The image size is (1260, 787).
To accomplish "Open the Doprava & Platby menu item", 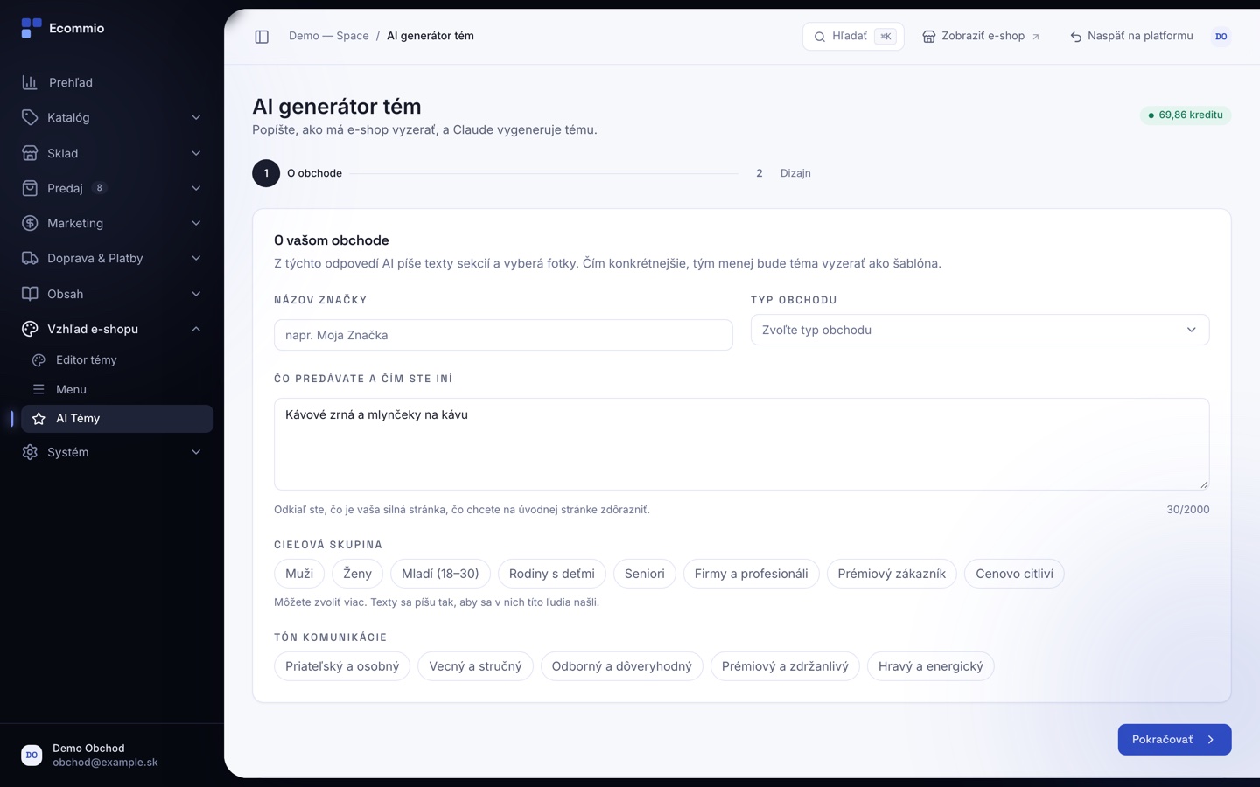I will coord(112,258).
